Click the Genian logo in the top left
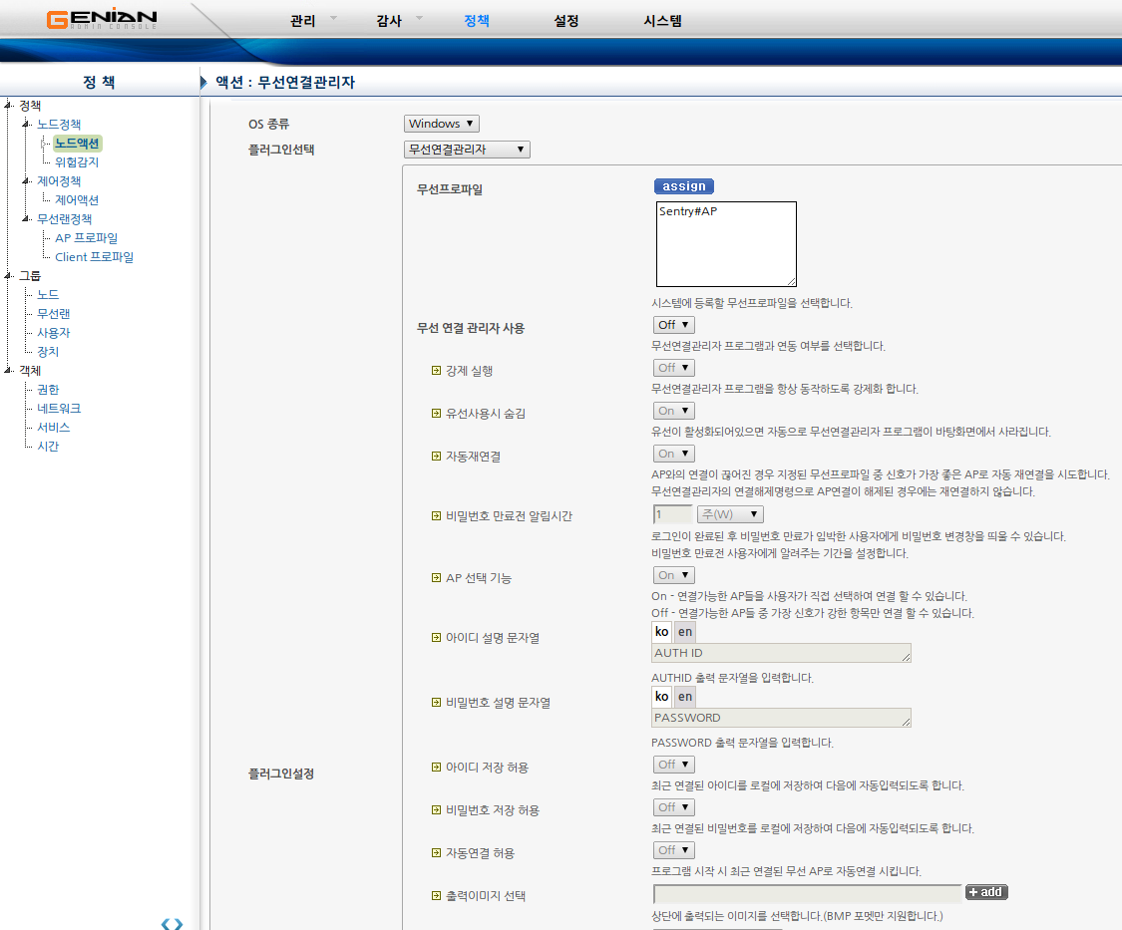Screen dimensions: 1122x930 point(100,19)
